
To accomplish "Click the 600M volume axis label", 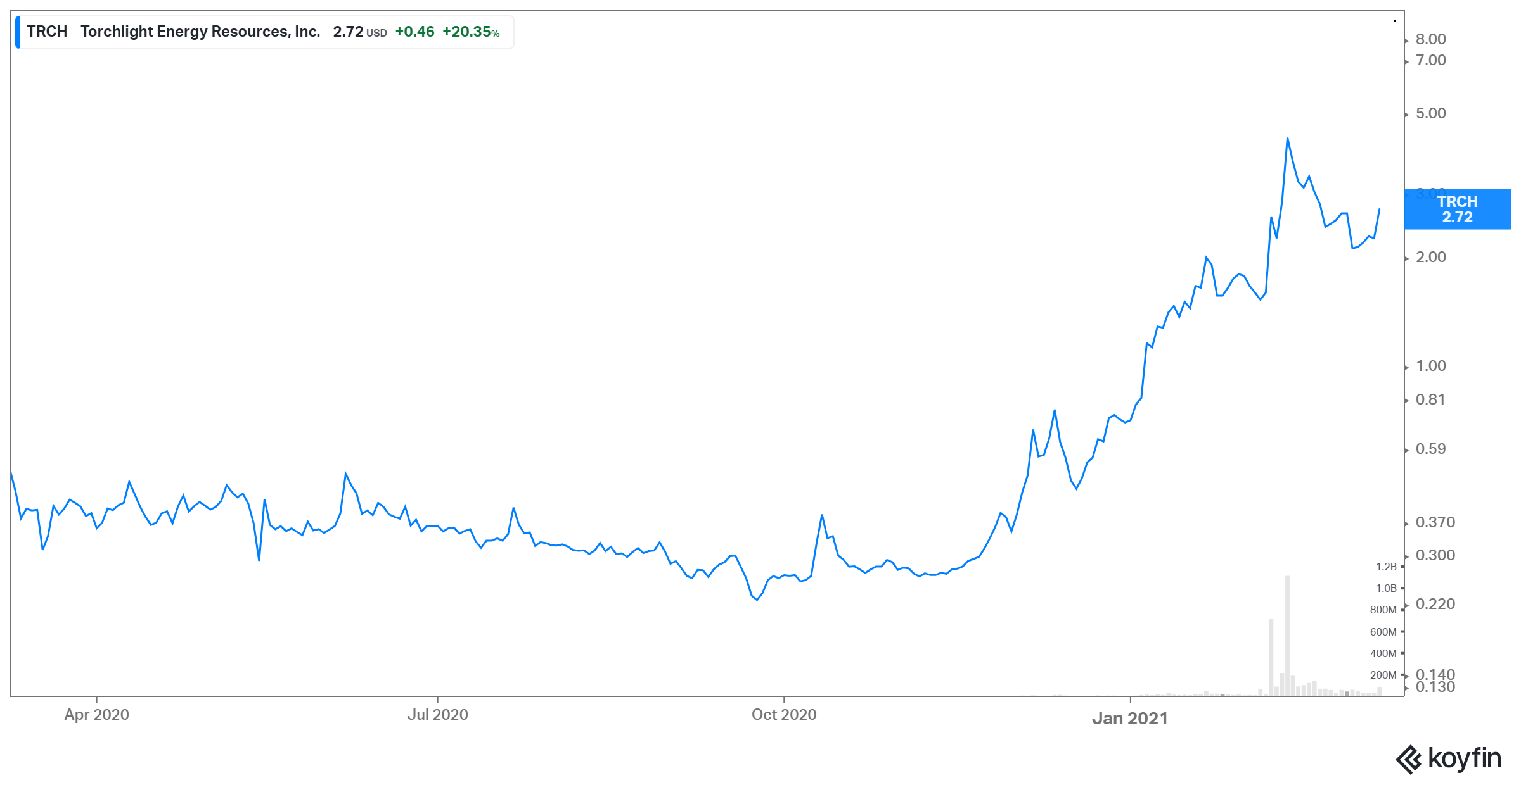I will coord(1383,632).
